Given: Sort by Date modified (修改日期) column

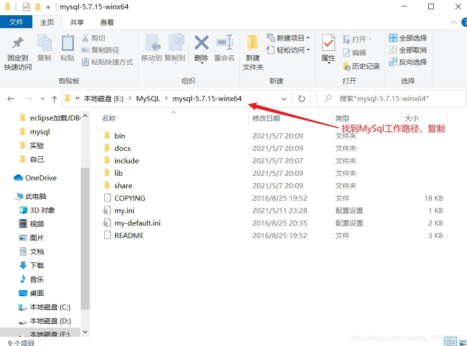Looking at the screenshot, I should (x=266, y=118).
